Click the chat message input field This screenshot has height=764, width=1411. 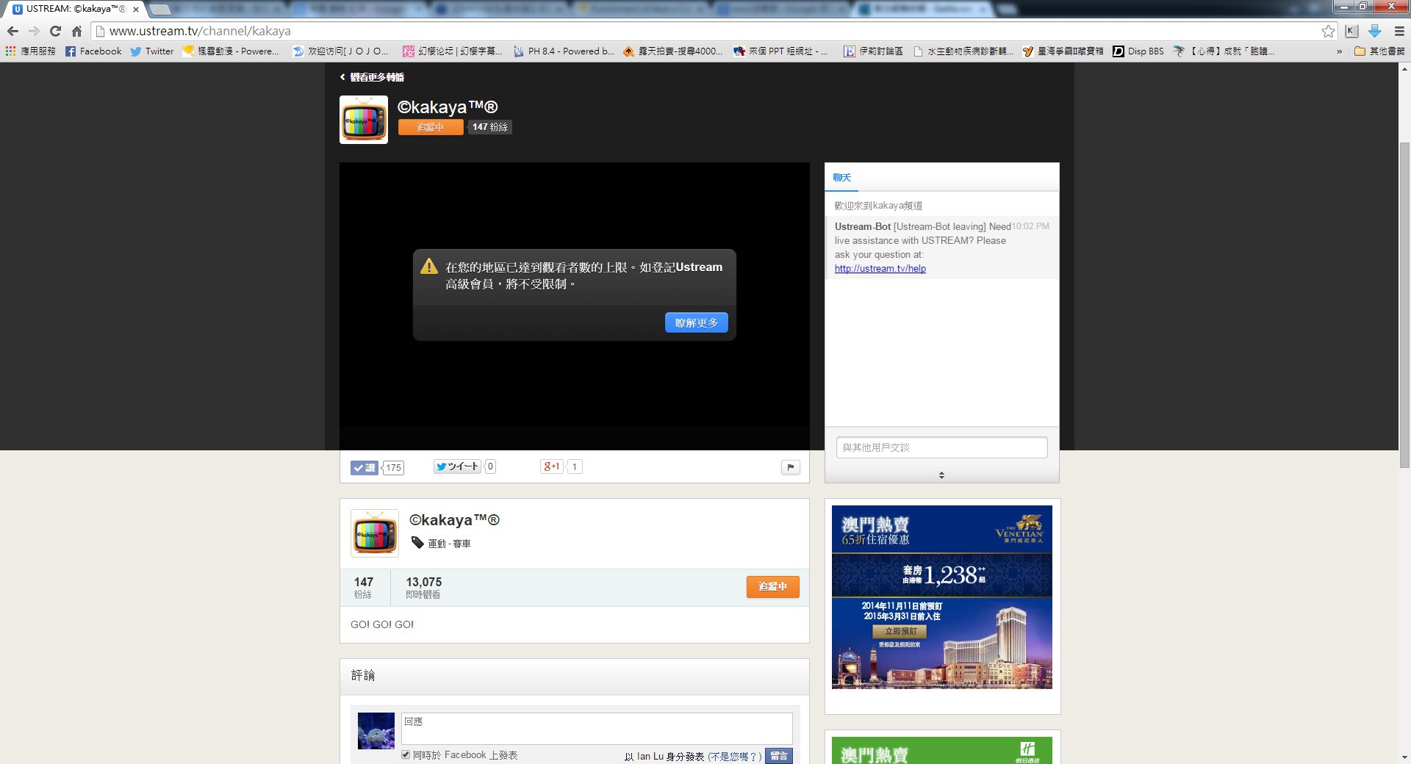click(x=941, y=447)
